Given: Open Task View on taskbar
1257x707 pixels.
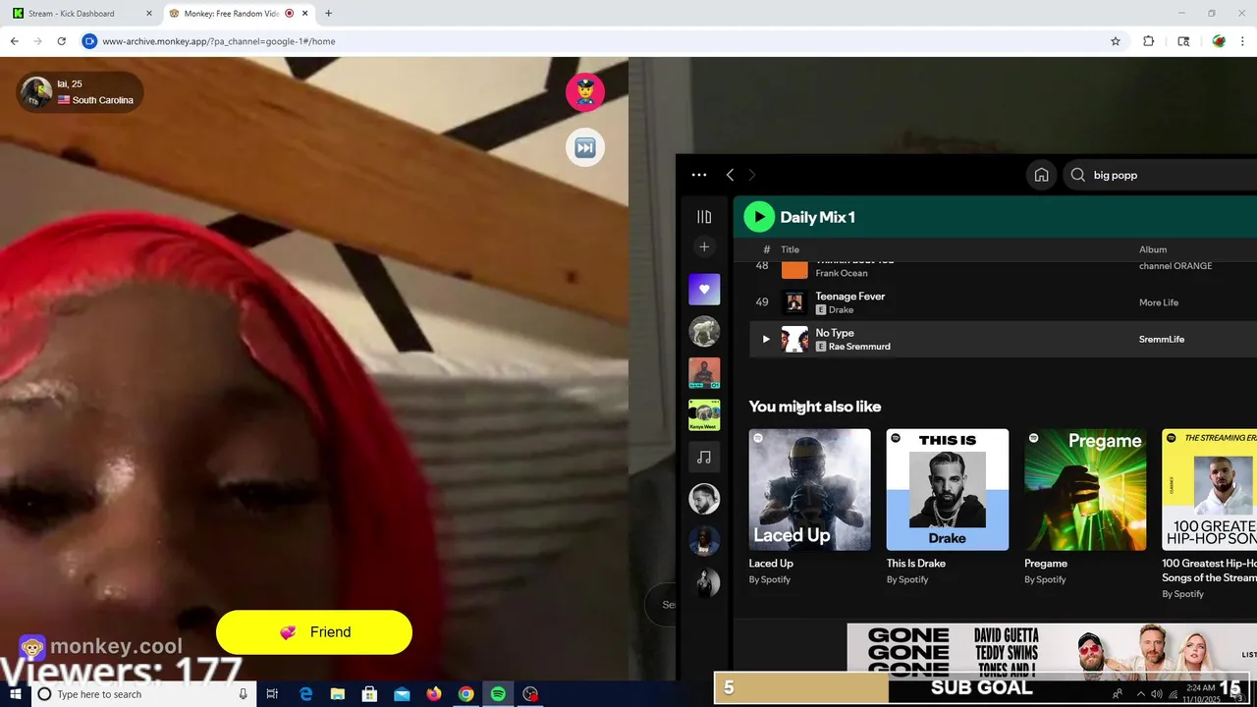Looking at the screenshot, I should coord(272,694).
